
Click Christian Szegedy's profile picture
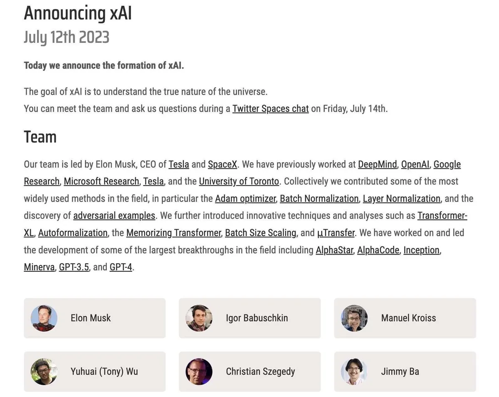click(x=199, y=372)
